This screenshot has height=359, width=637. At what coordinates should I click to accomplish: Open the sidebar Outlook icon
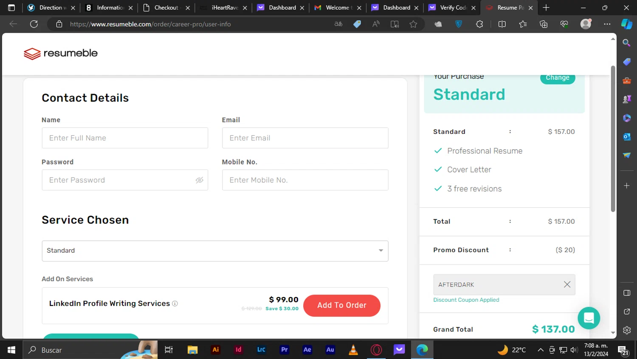[626, 136]
